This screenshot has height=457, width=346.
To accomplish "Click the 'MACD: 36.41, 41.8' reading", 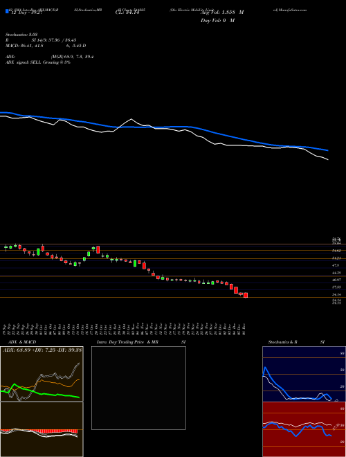I will click(x=24, y=46).
